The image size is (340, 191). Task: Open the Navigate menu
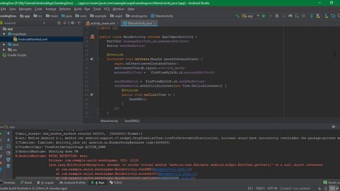[25, 9]
